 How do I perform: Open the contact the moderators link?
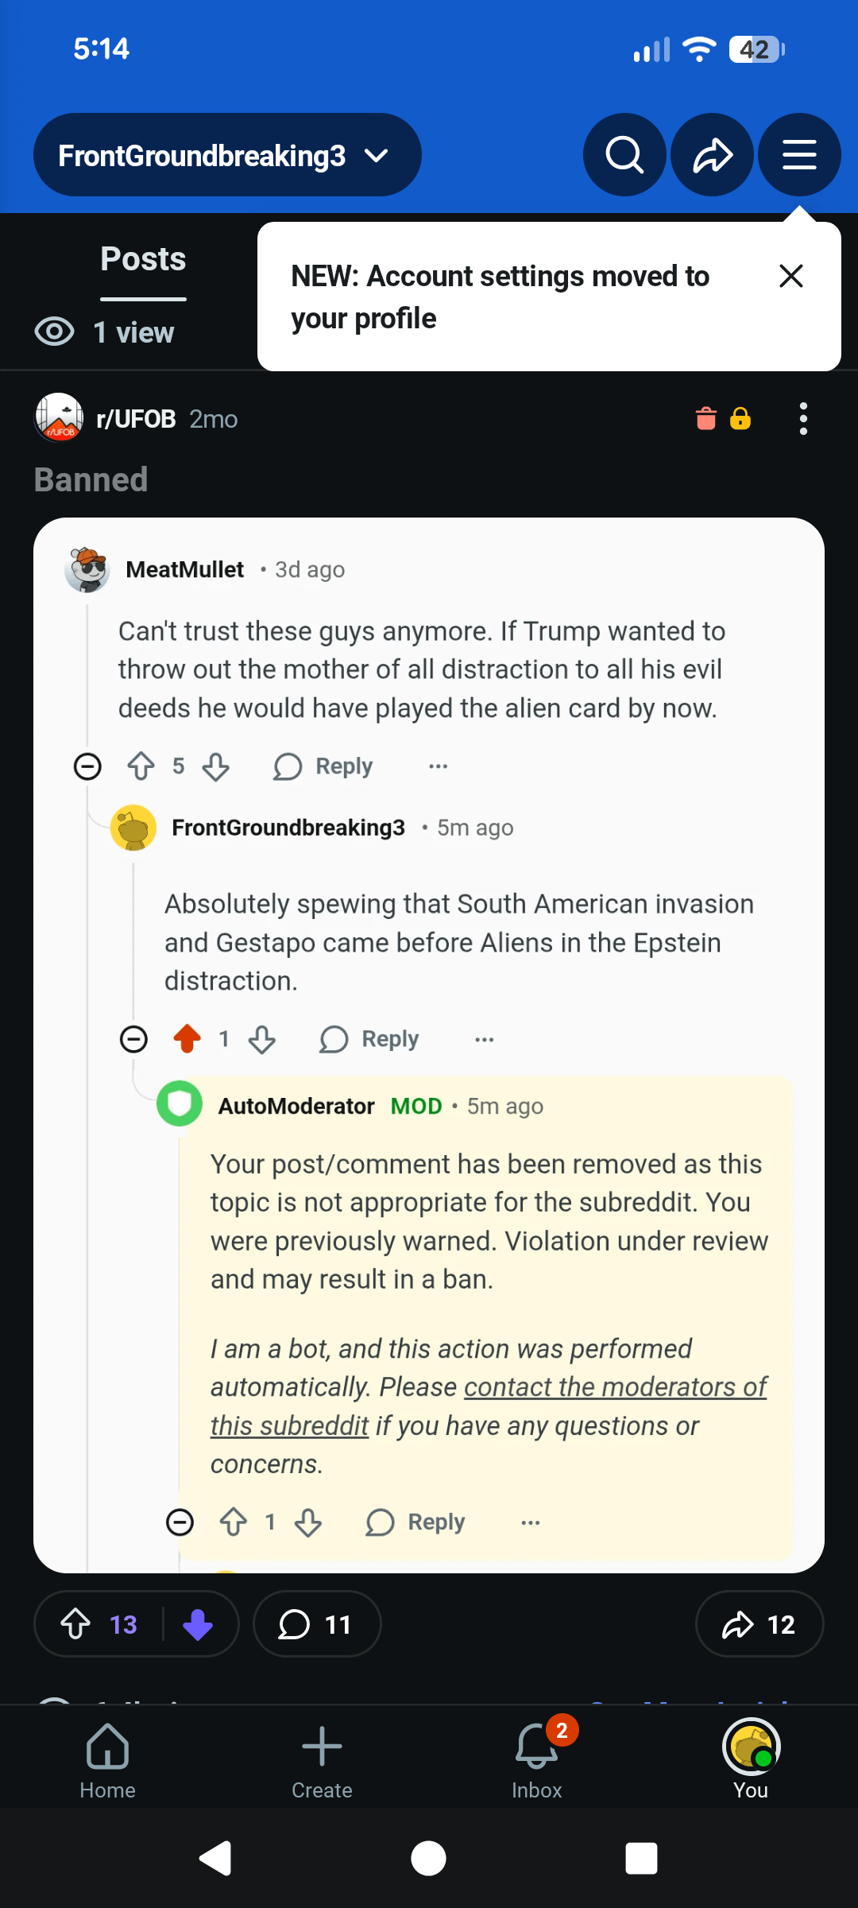[x=614, y=1387]
